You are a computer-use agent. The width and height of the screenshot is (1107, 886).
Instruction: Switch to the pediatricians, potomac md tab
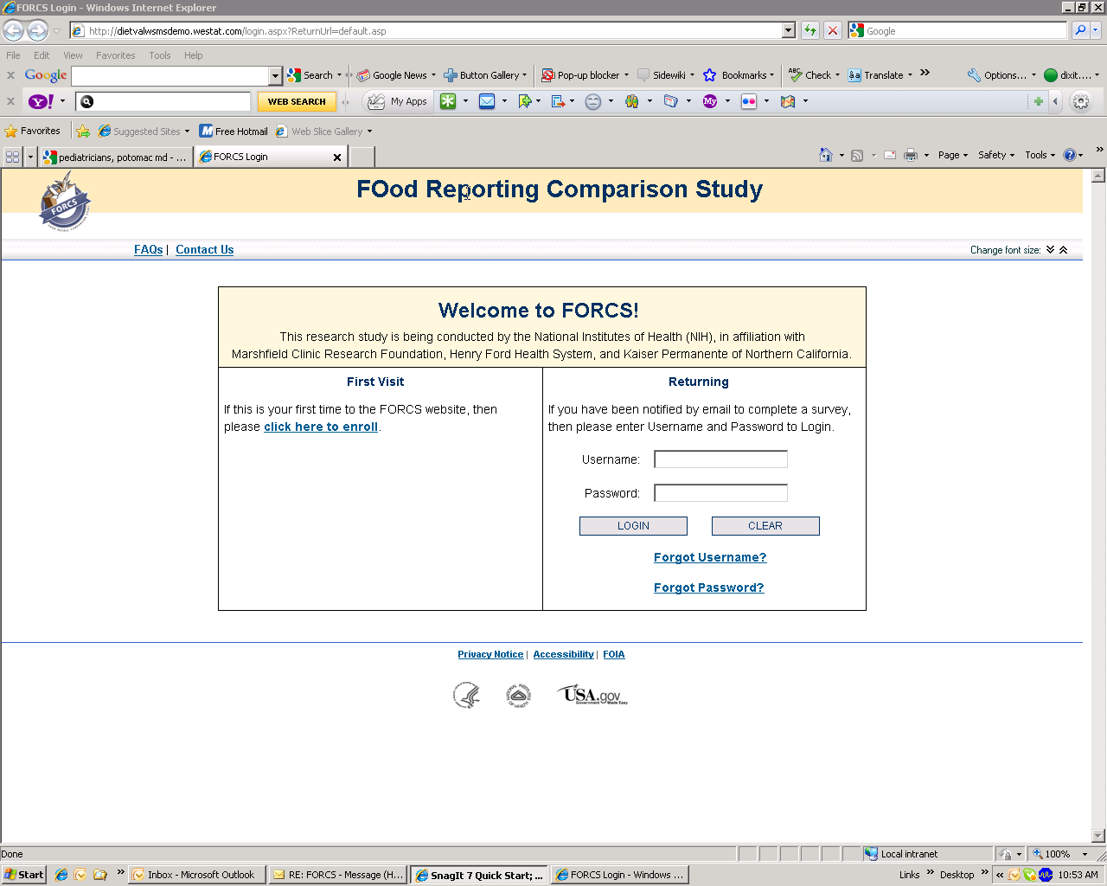click(114, 157)
